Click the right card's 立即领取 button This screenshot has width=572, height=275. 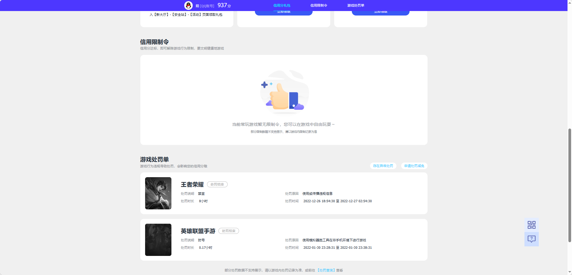click(x=381, y=11)
